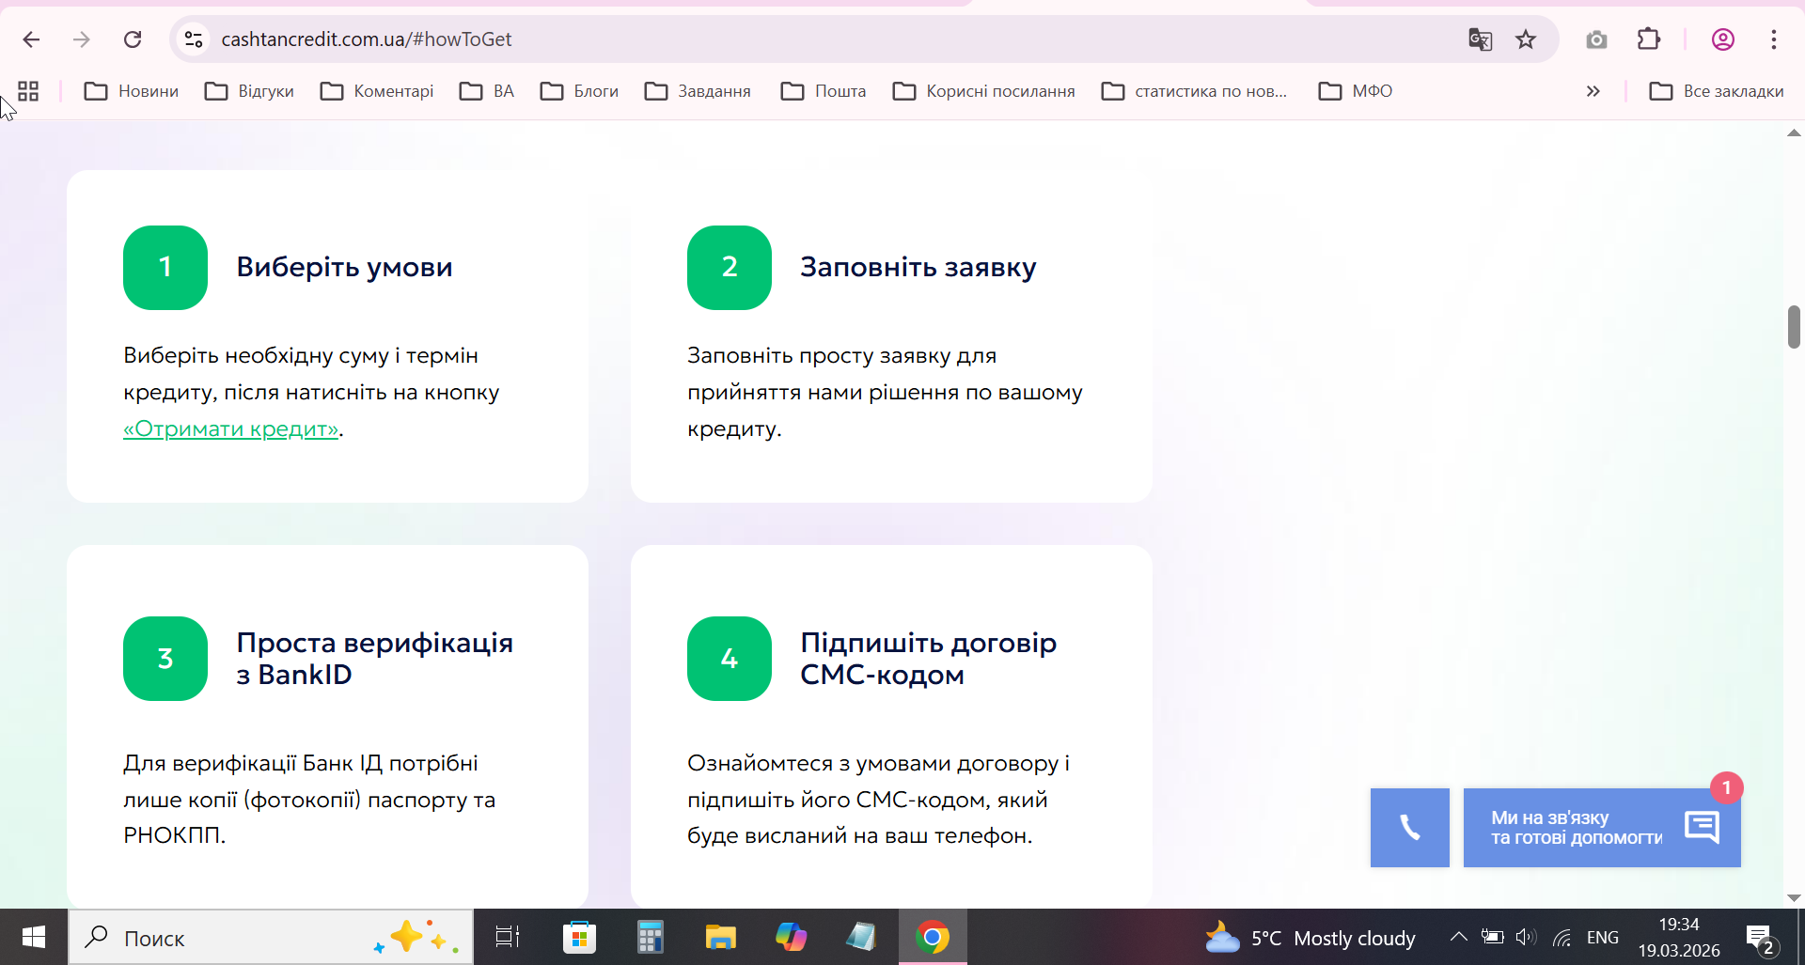Open the volume speaker tray icon
The image size is (1805, 965).
(x=1526, y=937)
